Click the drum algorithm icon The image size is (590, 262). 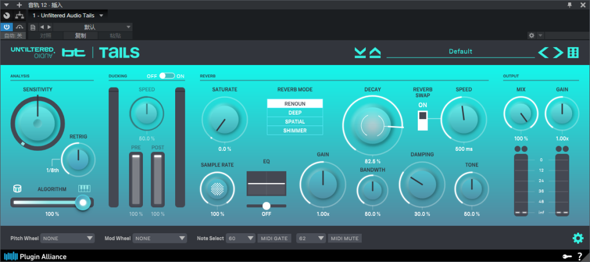click(17, 188)
